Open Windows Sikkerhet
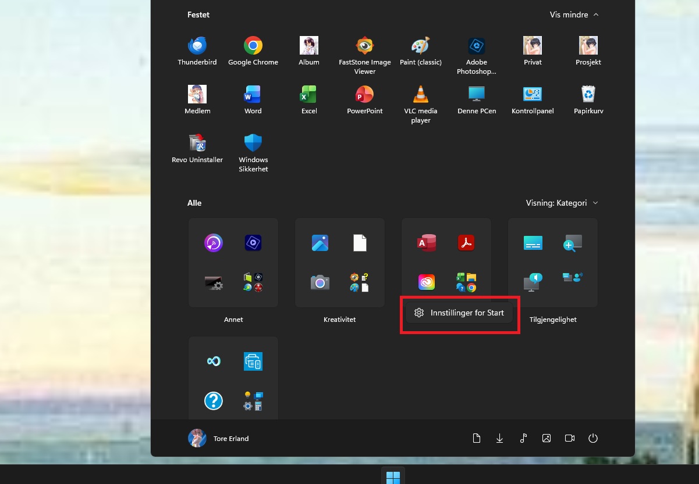The width and height of the screenshot is (699, 484). (x=253, y=154)
